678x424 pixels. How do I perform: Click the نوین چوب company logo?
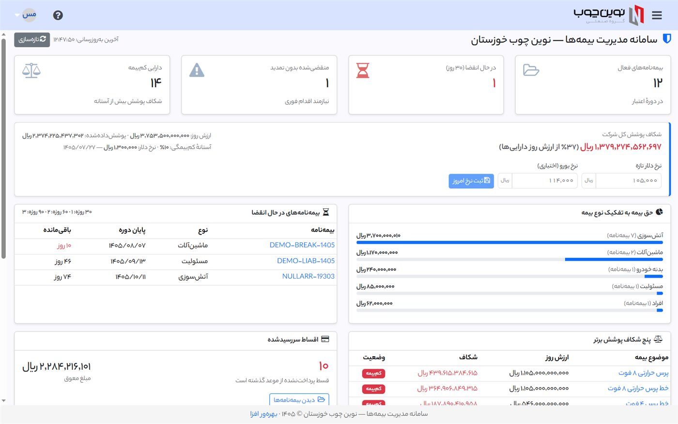[x=609, y=15]
